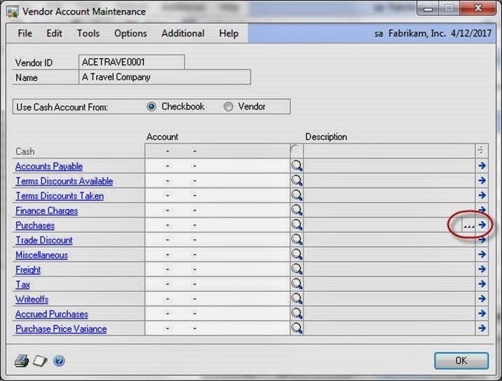
Task: Open the note icon next to printer
Action: 41,361
